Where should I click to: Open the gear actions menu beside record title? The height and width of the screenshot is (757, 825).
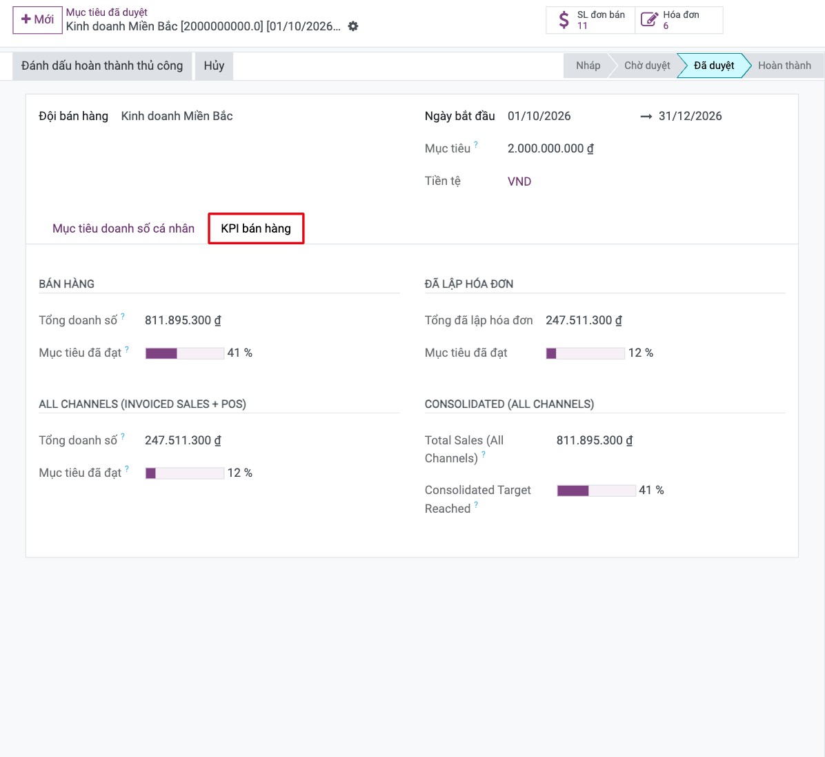pyautogui.click(x=353, y=26)
